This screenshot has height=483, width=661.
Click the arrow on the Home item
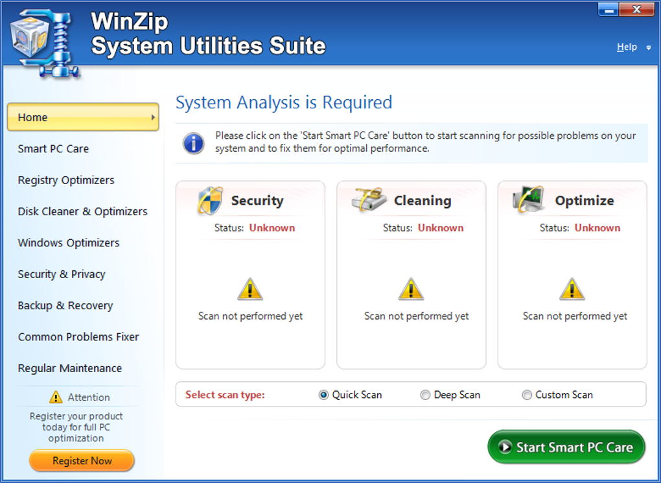point(153,117)
